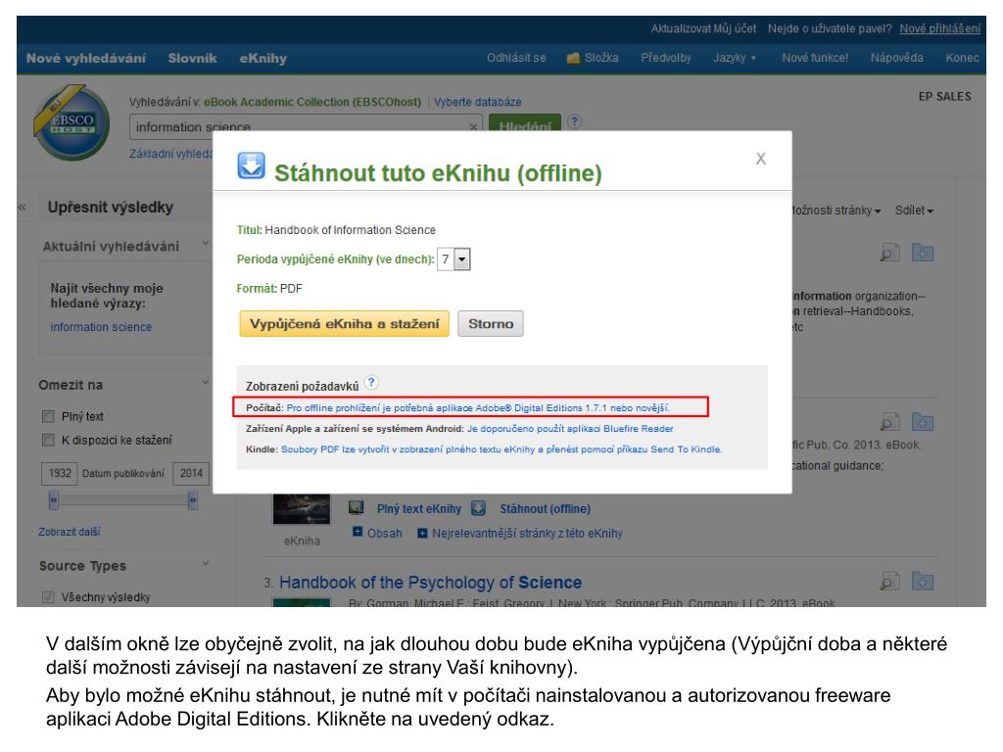Open the loan period days dropdown
Screen dimensions: 1003x752
(x=462, y=259)
